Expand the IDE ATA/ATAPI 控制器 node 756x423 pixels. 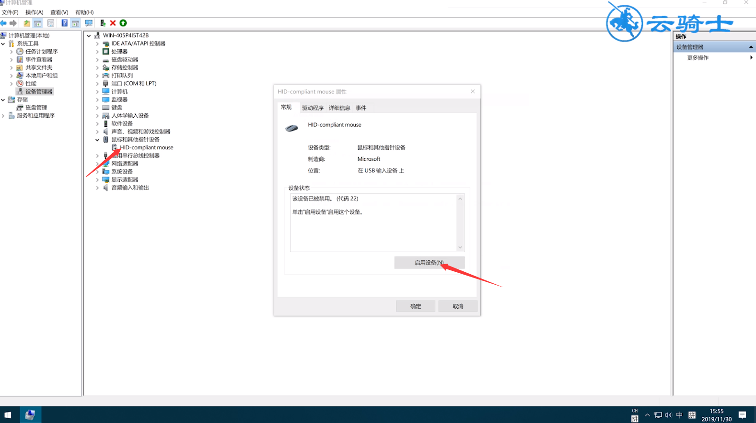97,44
